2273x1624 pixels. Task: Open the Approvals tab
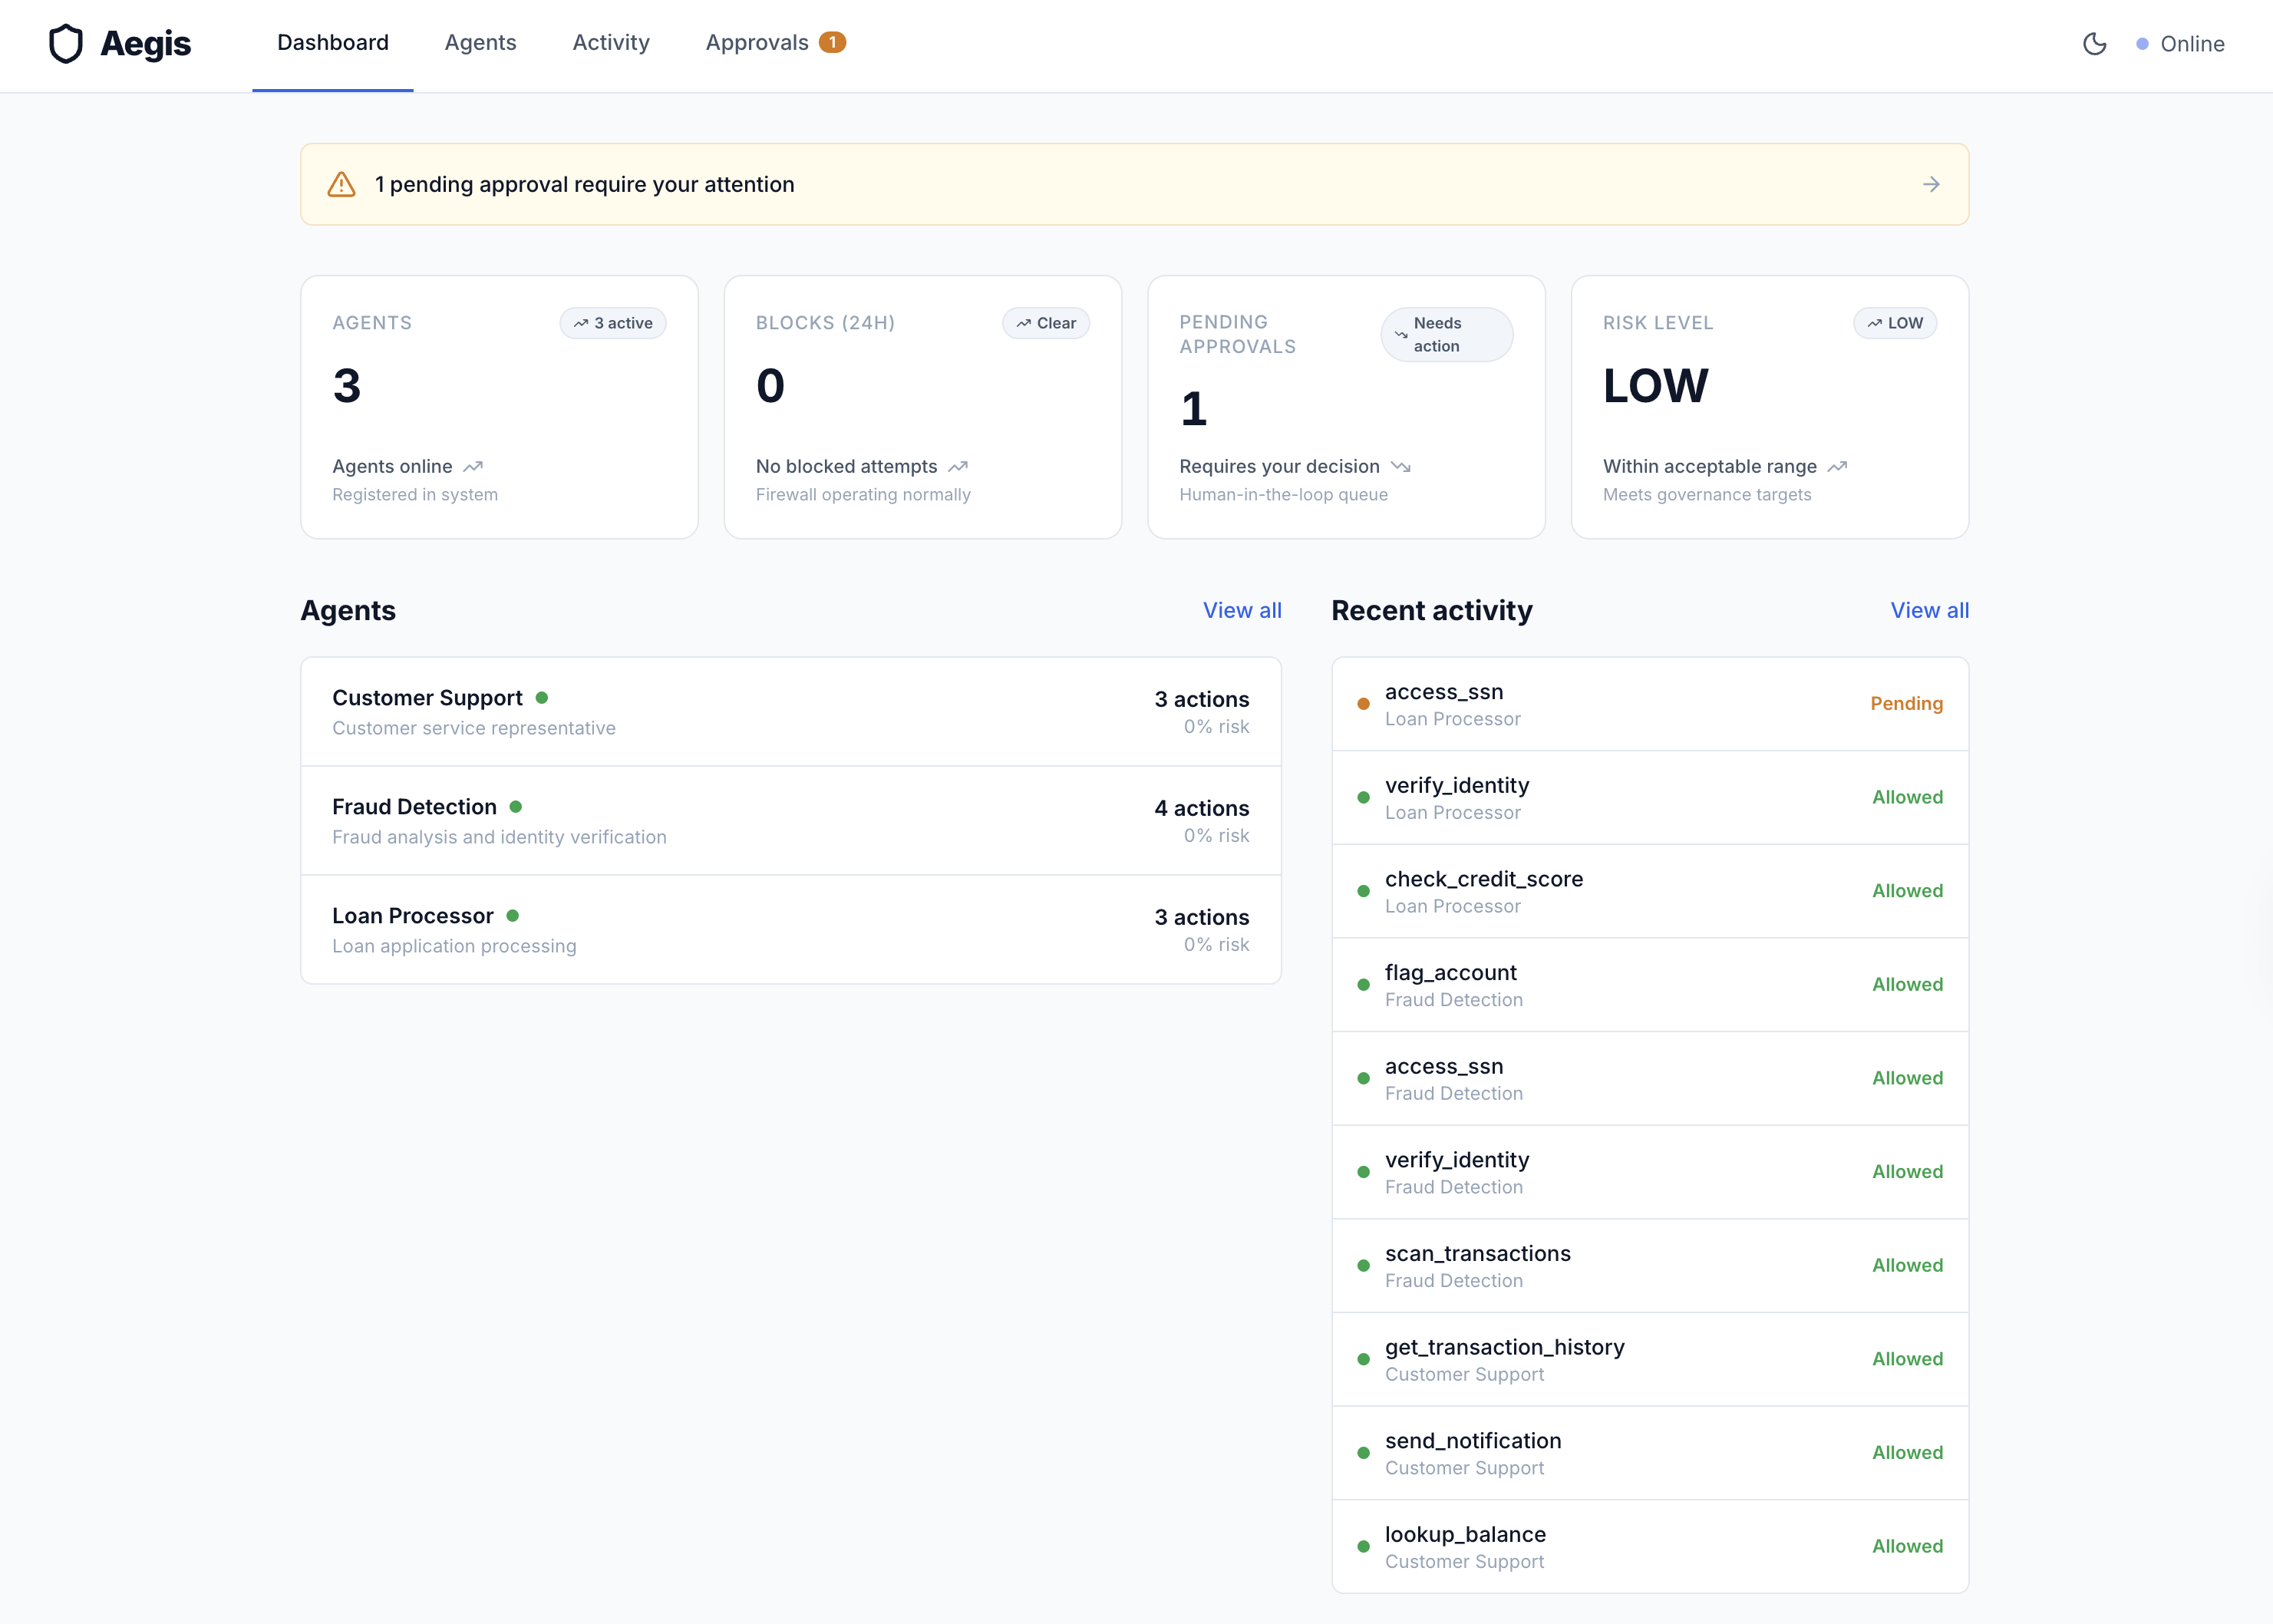coord(756,43)
